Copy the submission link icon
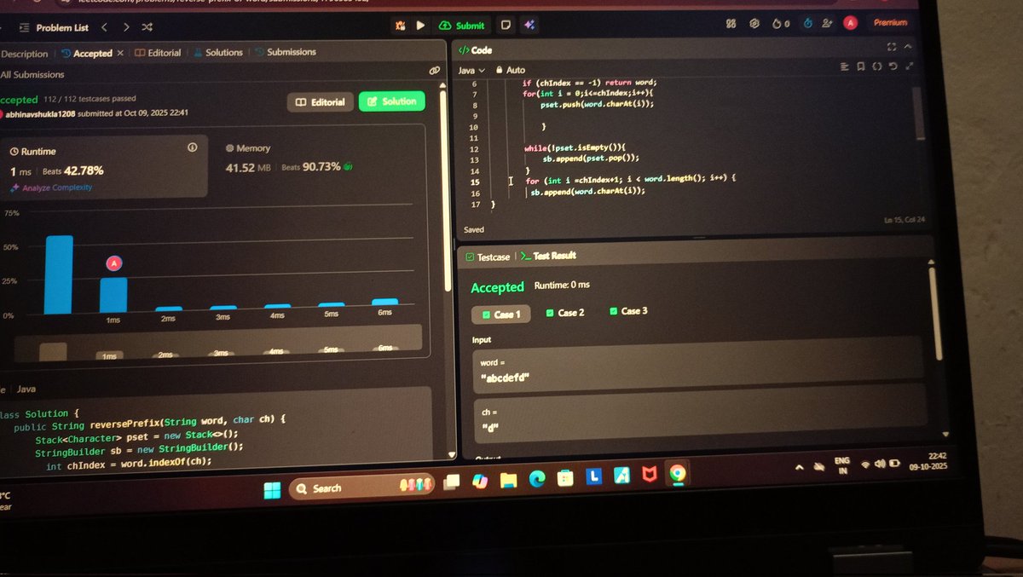The height and width of the screenshot is (577, 1023). pyautogui.click(x=434, y=70)
